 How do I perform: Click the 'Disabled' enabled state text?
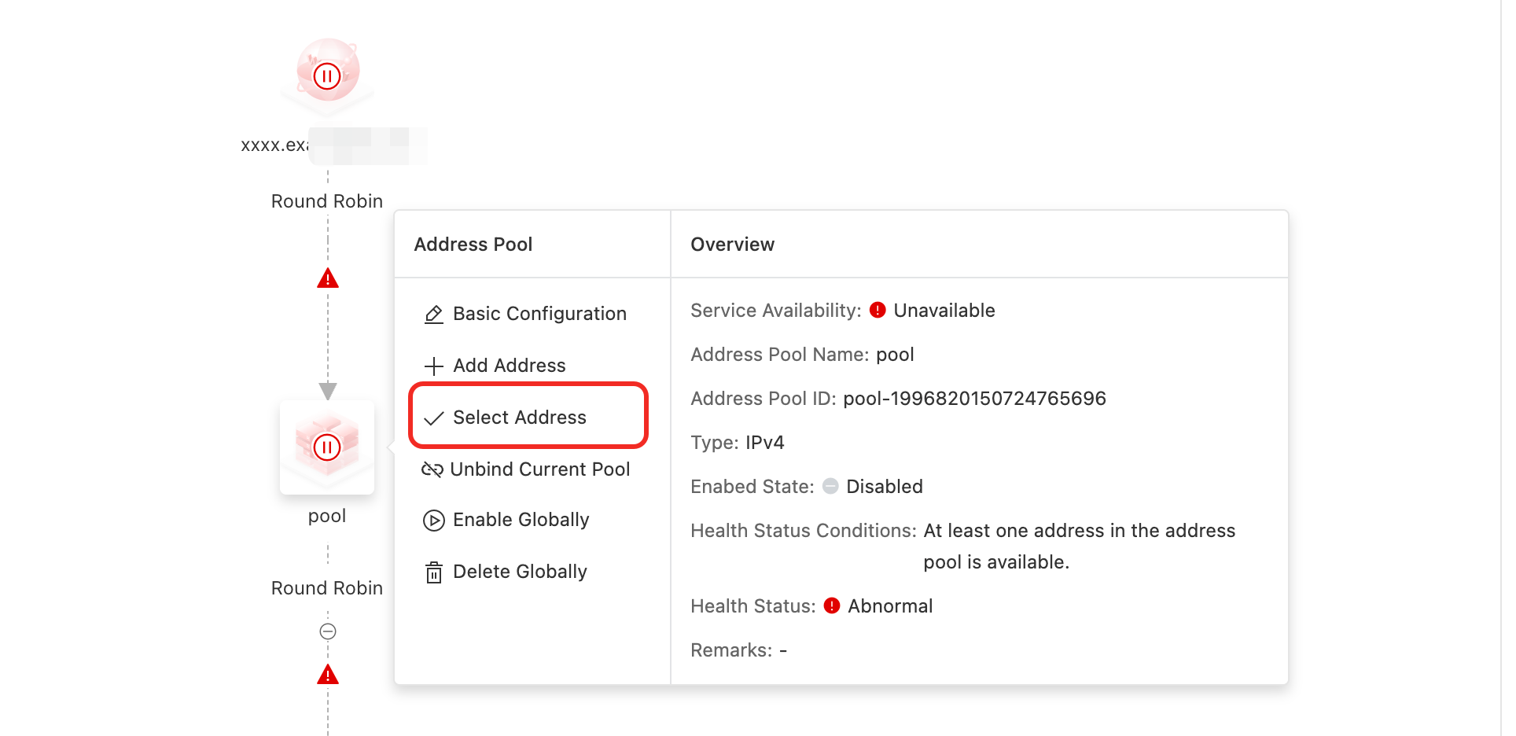click(885, 487)
